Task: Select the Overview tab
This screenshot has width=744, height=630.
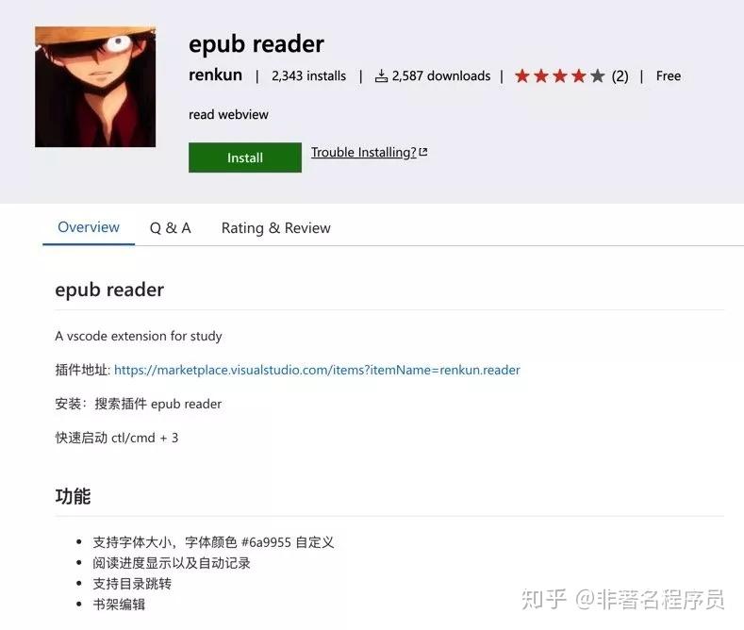Action: [89, 227]
